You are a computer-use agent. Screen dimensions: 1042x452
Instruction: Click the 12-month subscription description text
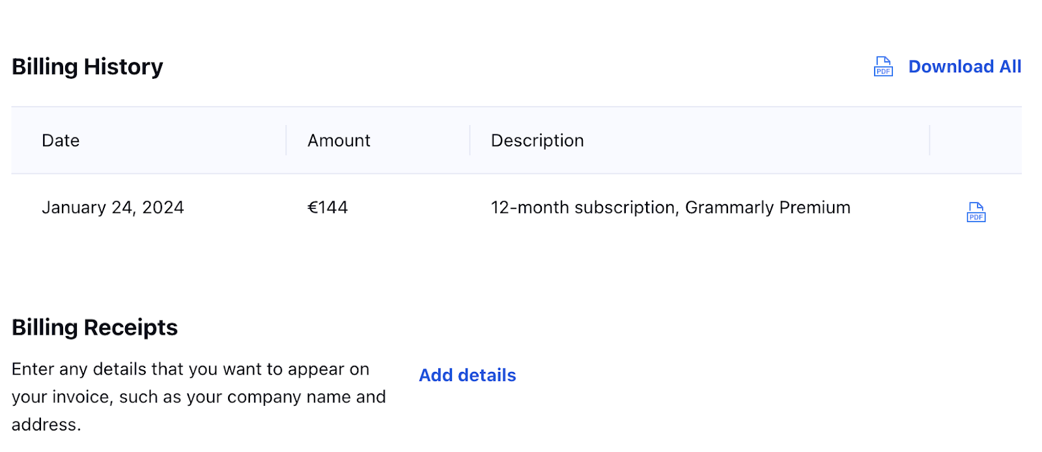(669, 207)
